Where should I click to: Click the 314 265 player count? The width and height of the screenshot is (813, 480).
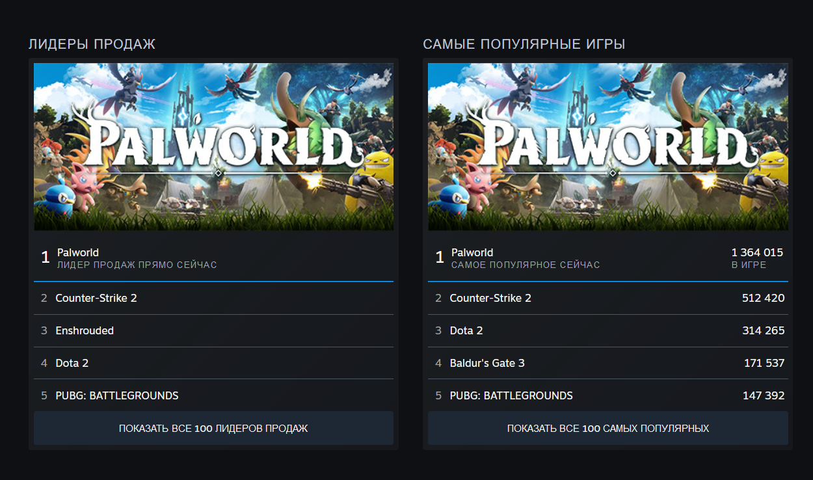763,330
